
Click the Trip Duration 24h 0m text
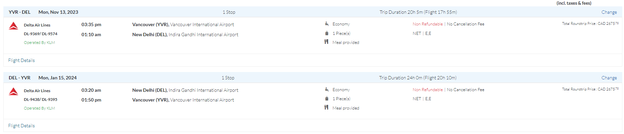pyautogui.click(x=418, y=78)
